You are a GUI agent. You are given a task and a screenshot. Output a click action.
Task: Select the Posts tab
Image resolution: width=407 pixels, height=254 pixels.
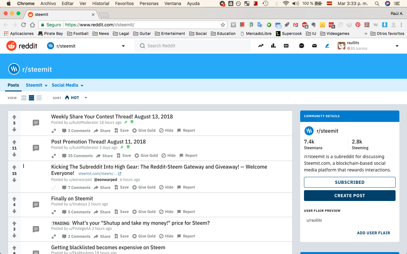pos(13,85)
